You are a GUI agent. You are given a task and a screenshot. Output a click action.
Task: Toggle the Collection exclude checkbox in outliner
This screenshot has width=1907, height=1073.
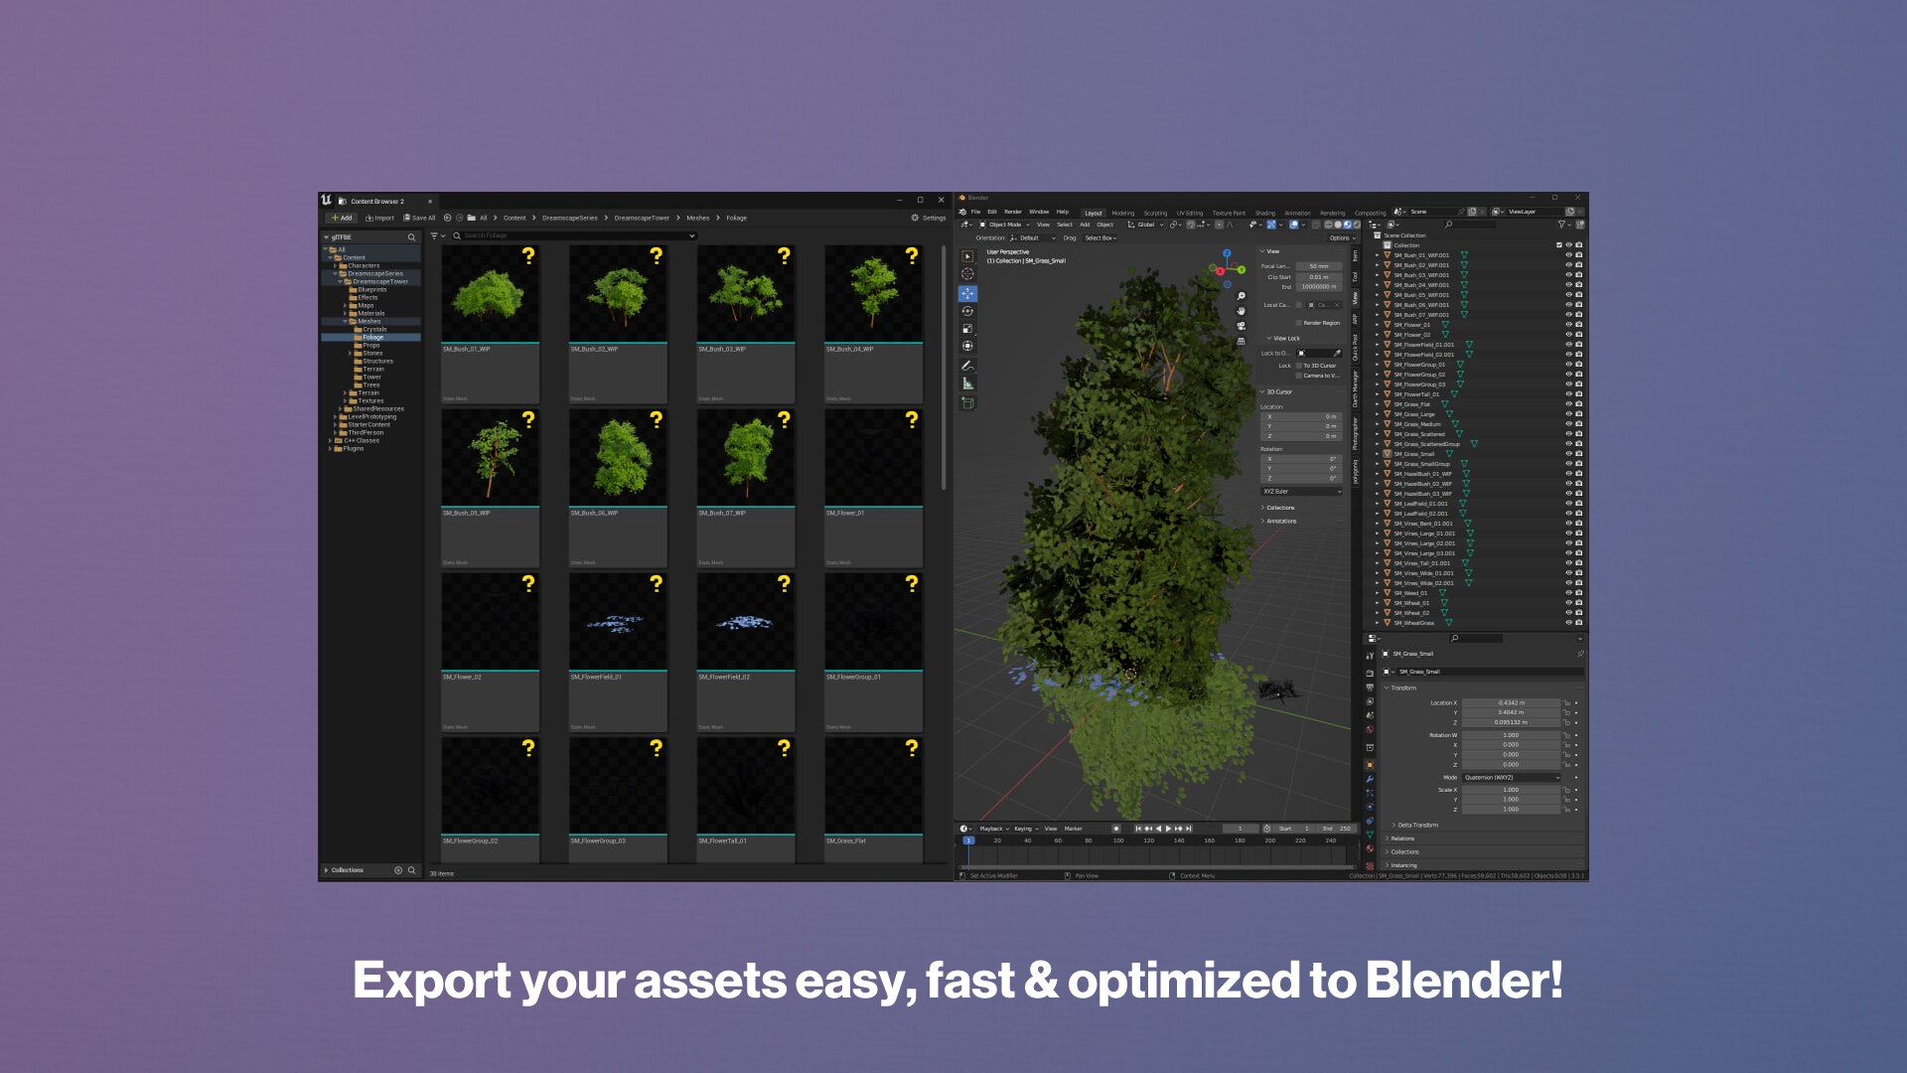[x=1558, y=245]
